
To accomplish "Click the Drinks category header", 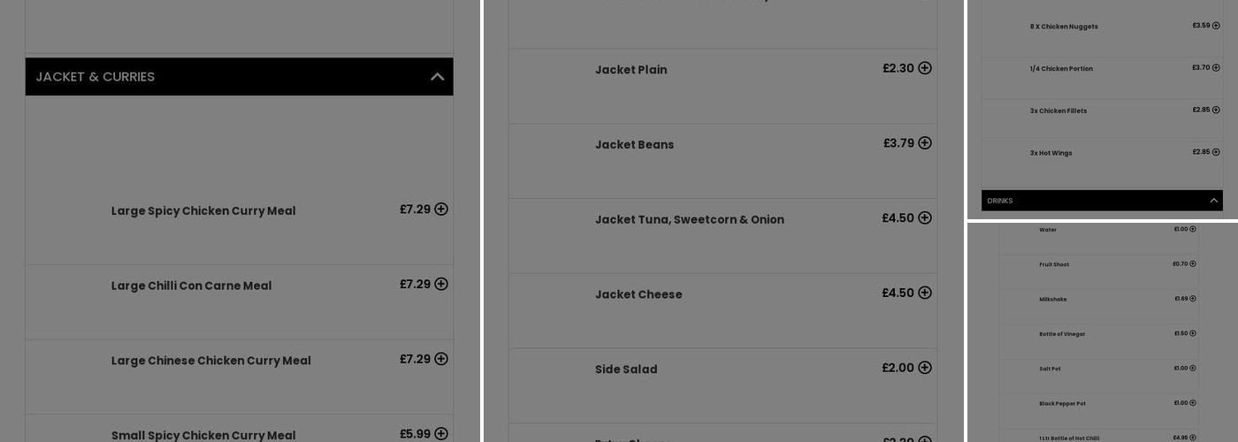I will pyautogui.click(x=1000, y=201).
